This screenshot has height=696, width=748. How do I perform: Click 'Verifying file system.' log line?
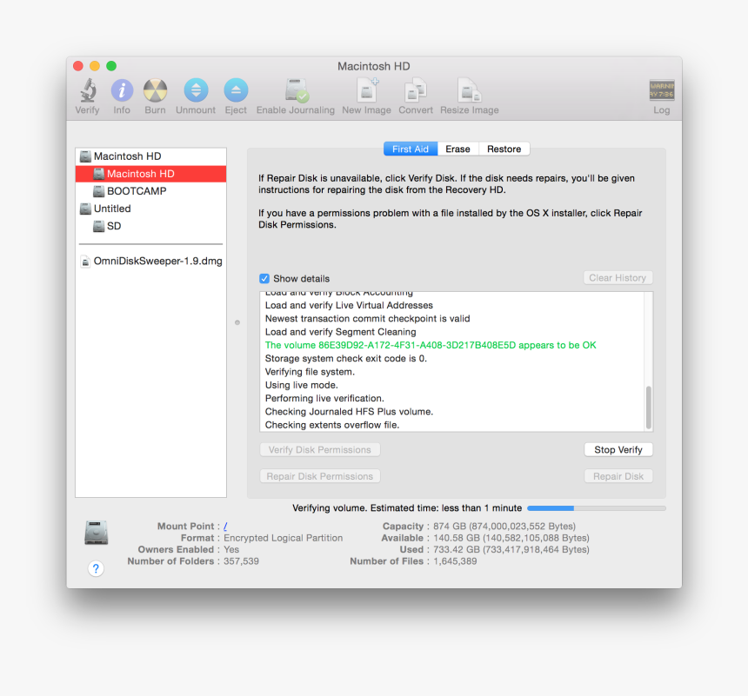point(310,372)
